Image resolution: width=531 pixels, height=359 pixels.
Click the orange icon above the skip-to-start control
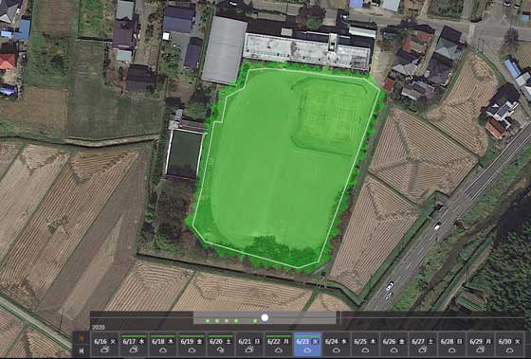[82, 337]
